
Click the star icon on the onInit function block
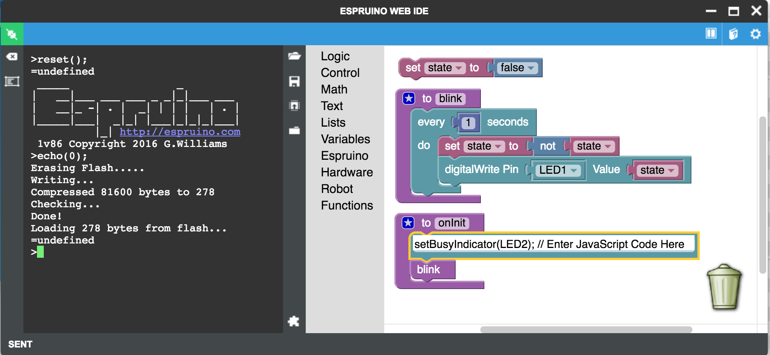[408, 223]
